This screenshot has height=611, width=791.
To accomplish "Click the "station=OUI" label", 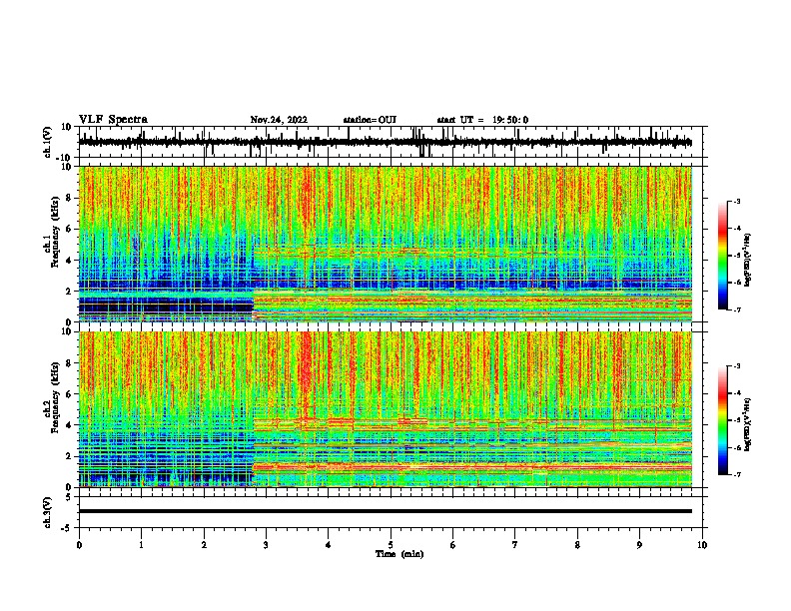I will (x=370, y=120).
